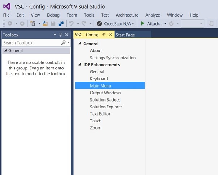The height and width of the screenshot is (175, 218).
Task: Open the New Project dropdown arrow
Action: (x=39, y=23)
